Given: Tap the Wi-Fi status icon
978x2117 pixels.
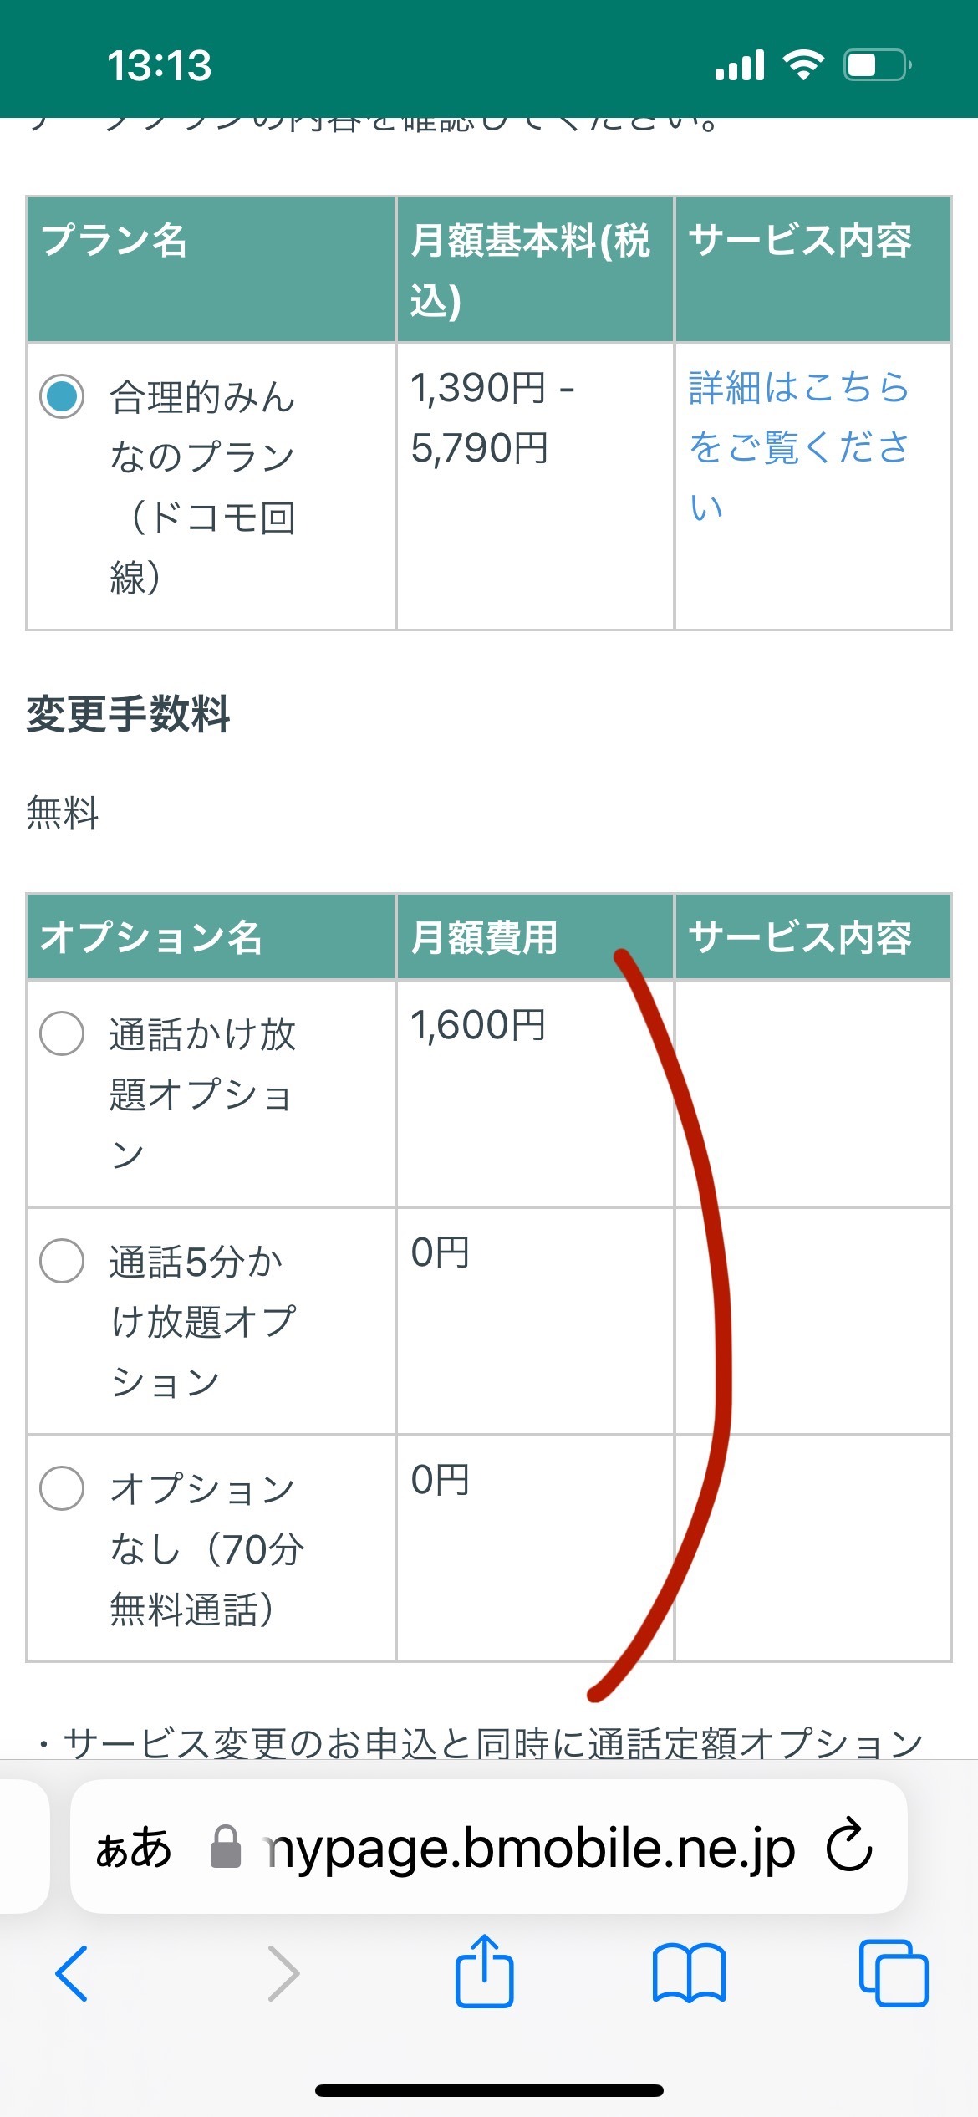Looking at the screenshot, I should click(803, 65).
